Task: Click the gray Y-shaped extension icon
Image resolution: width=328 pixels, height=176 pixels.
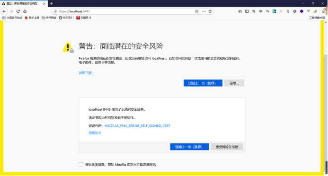Action: coord(308,11)
